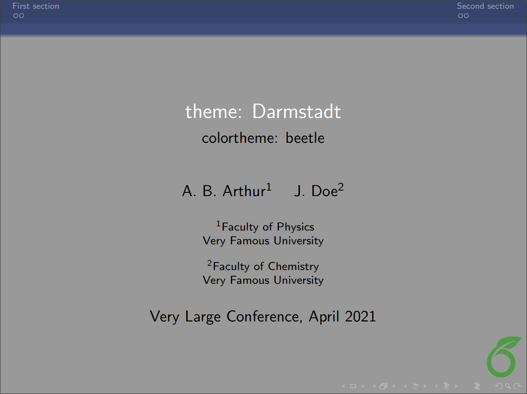This screenshot has width=527, height=394.
Task: Click the go-back curved arrow icon
Action: pos(498,385)
